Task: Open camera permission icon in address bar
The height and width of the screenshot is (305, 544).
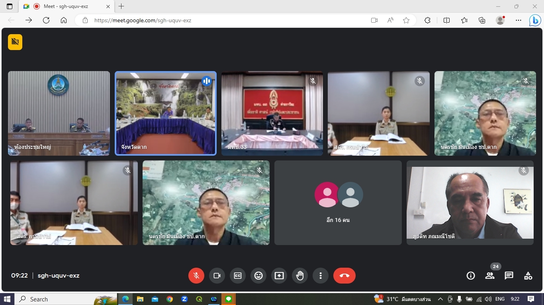Action: 374,20
